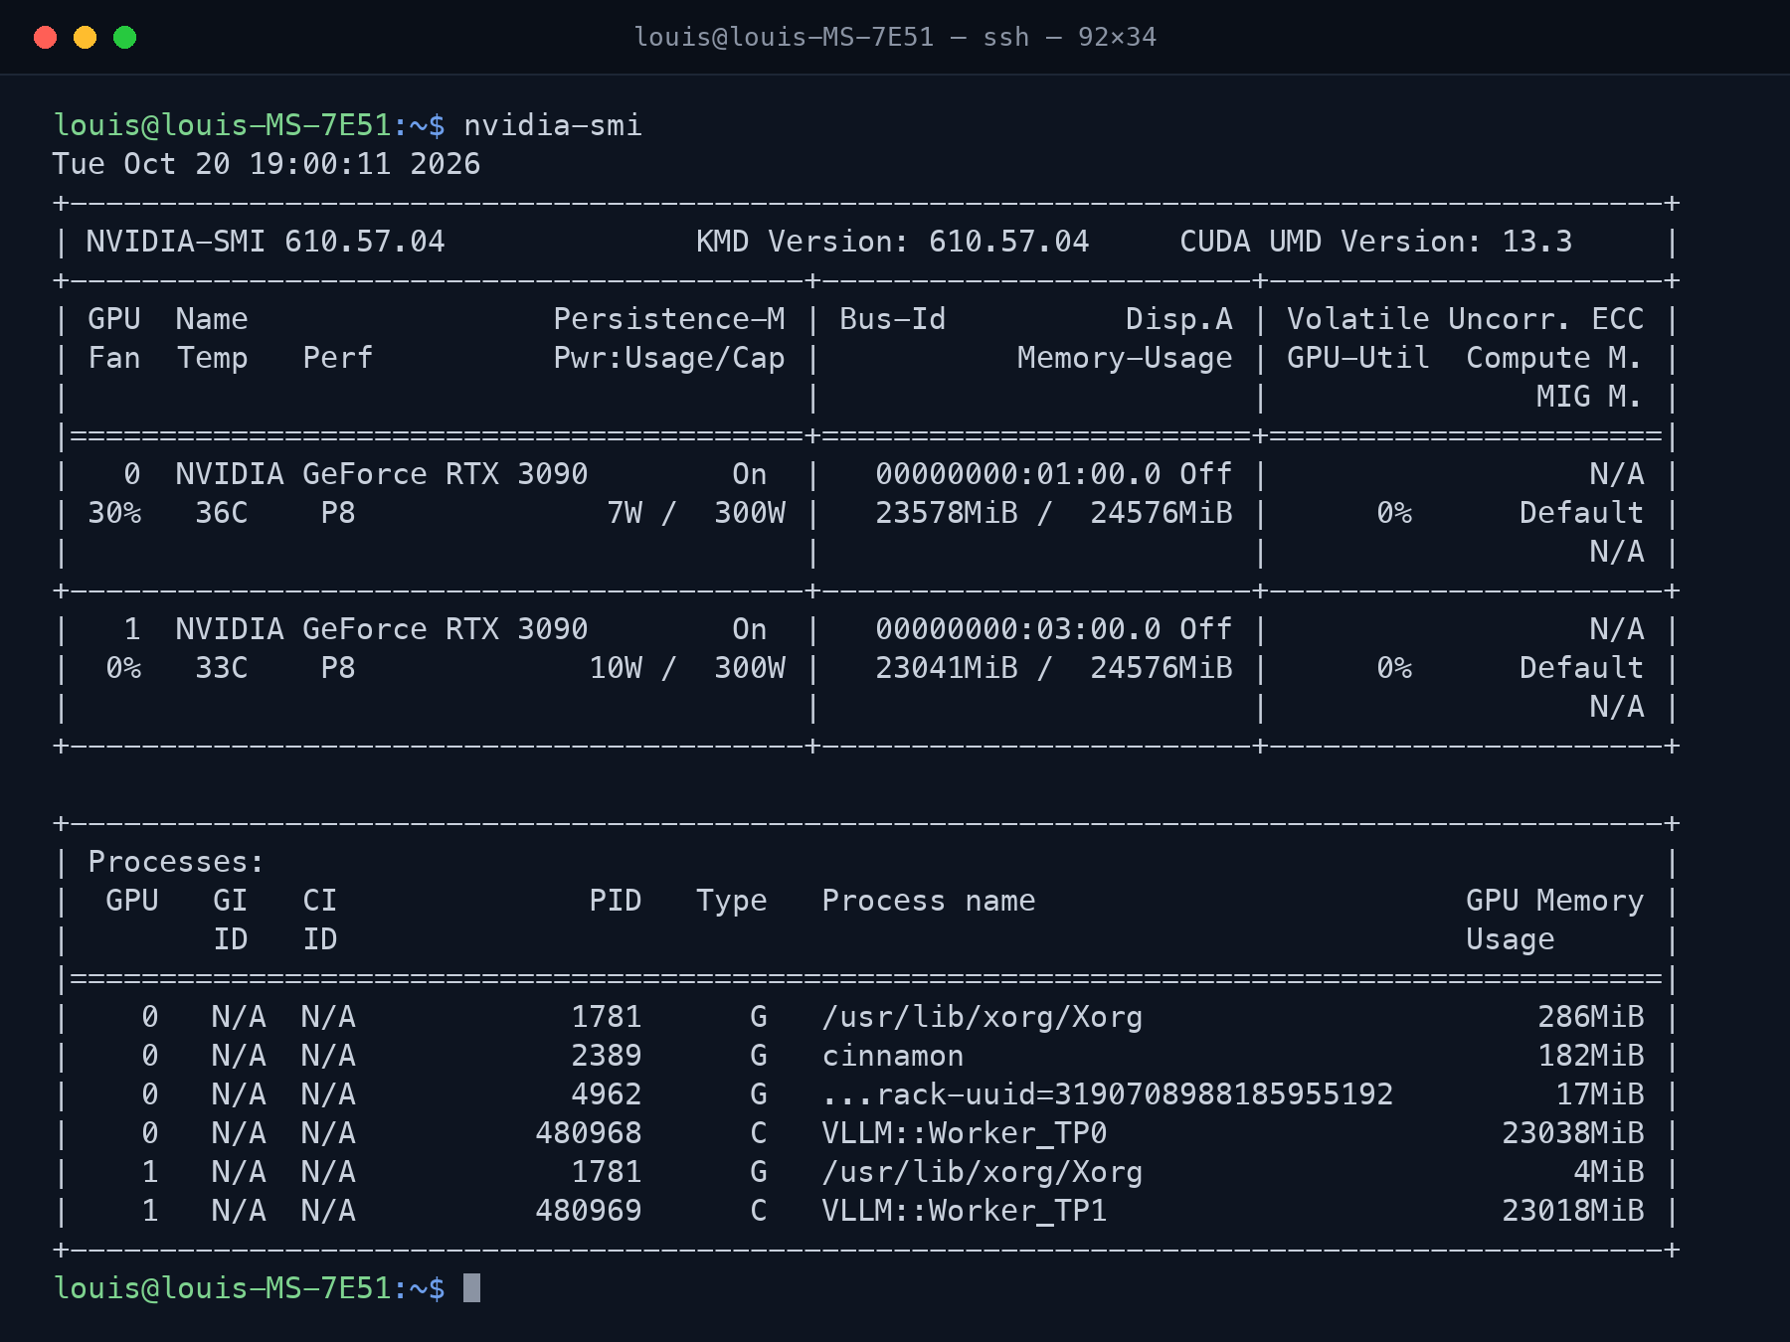Click the 'Pwr:Usage/Cap' header

(x=669, y=358)
